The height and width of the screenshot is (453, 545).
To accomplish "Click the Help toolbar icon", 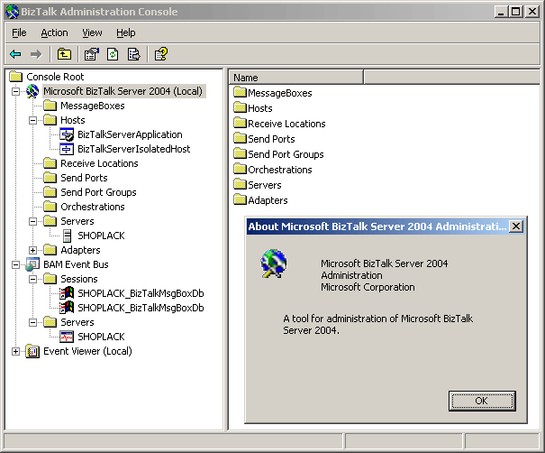I will 161,54.
